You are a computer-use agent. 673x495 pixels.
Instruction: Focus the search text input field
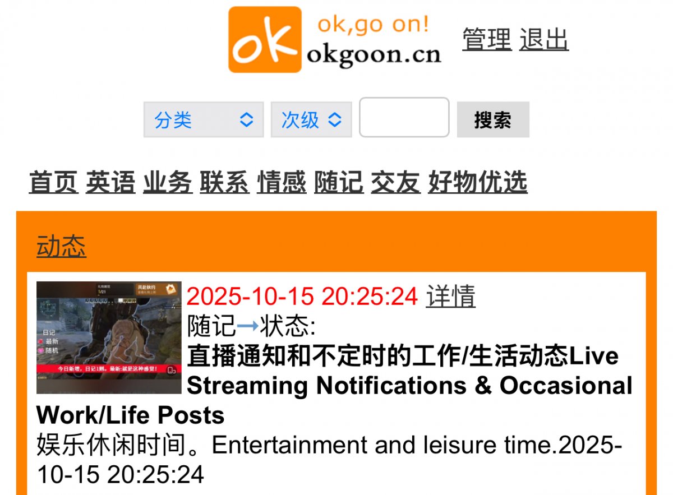[x=404, y=117]
